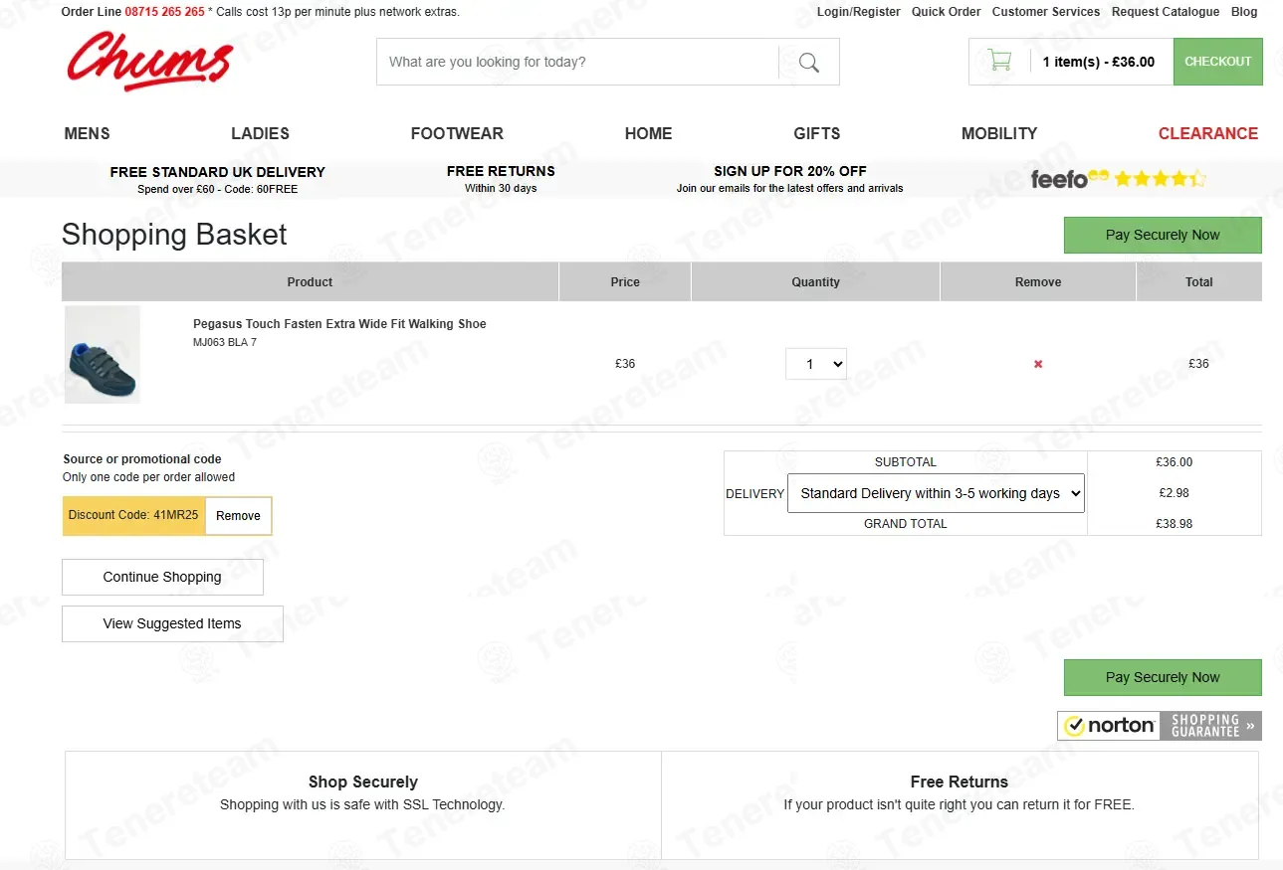The width and height of the screenshot is (1283, 870).
Task: Click the search box 'What are you looking for today?'
Action: click(x=577, y=62)
